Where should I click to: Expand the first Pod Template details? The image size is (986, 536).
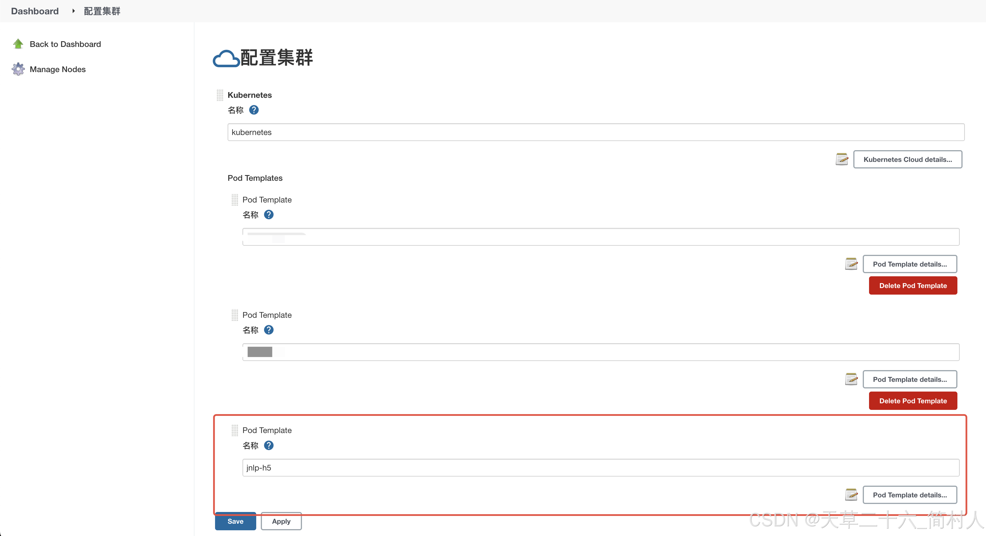pyautogui.click(x=910, y=264)
